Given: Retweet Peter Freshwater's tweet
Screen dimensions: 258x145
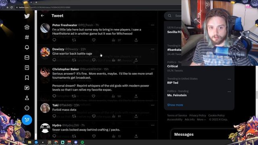Looking at the screenshot, I should click(x=74, y=40).
